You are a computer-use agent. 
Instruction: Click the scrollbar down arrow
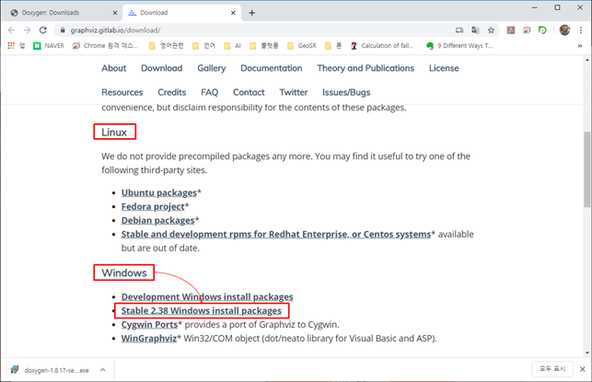[x=587, y=353]
